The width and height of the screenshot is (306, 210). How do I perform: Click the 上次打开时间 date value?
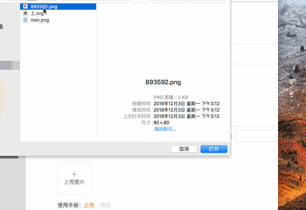[187, 116]
